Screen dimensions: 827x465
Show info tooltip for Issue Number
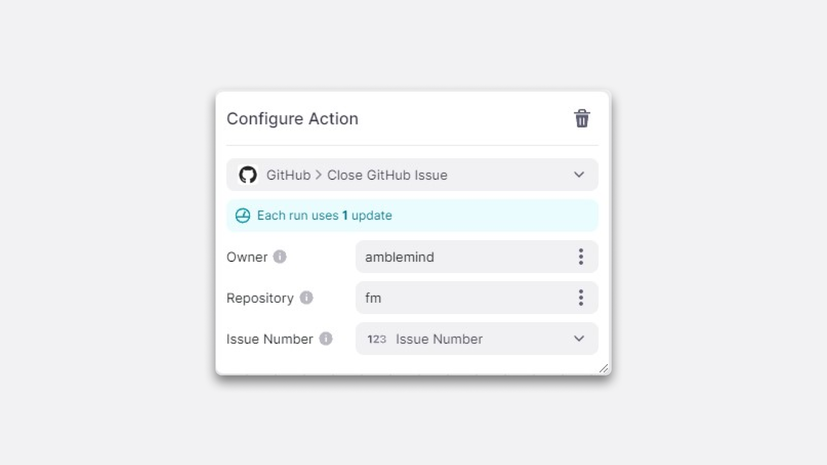(326, 339)
